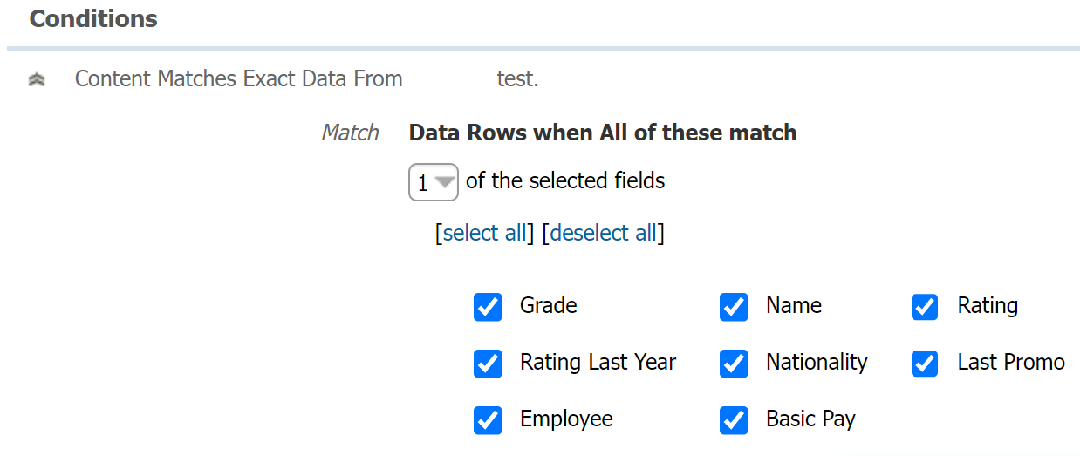Uncheck the Grade checkbox

488,307
